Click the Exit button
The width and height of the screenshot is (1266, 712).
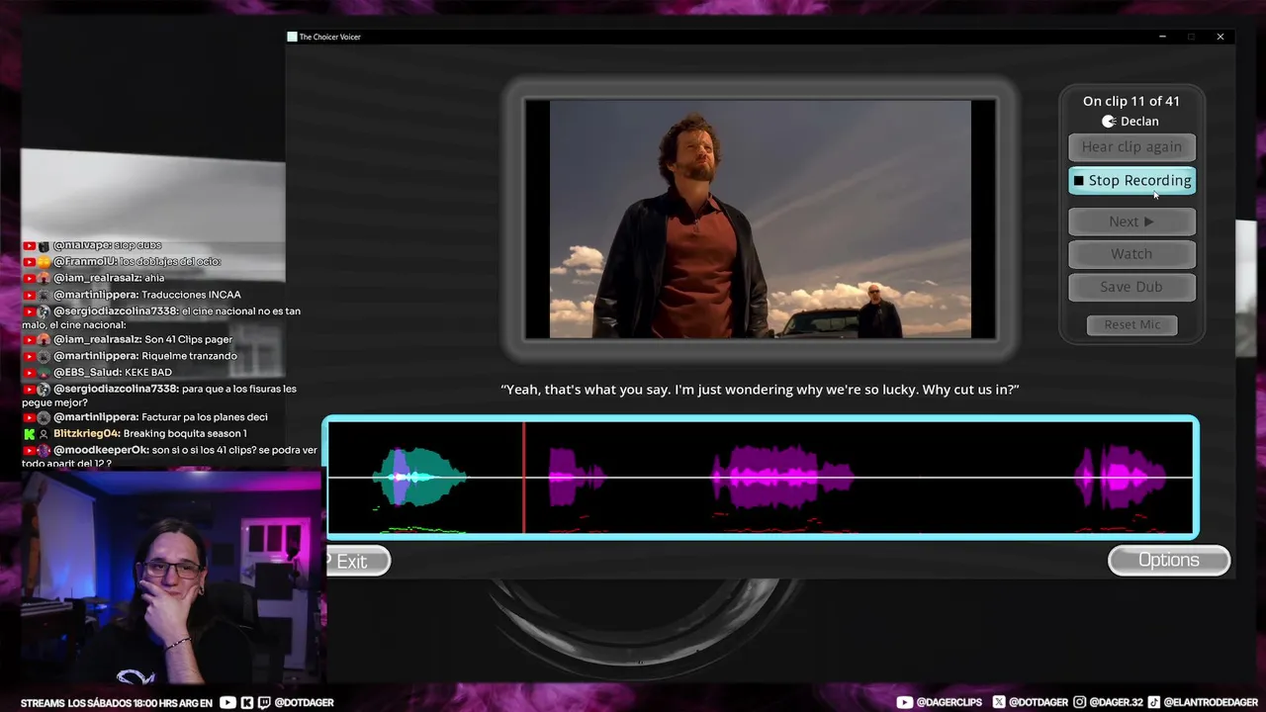(x=358, y=562)
